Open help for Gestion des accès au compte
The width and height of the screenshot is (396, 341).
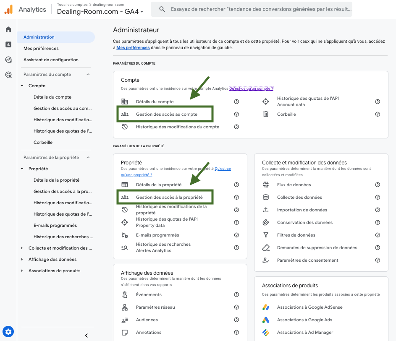pyautogui.click(x=236, y=114)
